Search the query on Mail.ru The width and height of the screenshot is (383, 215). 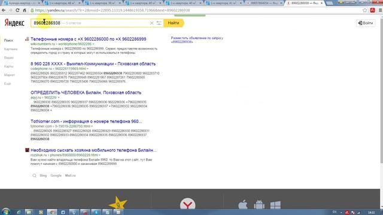click(71, 176)
